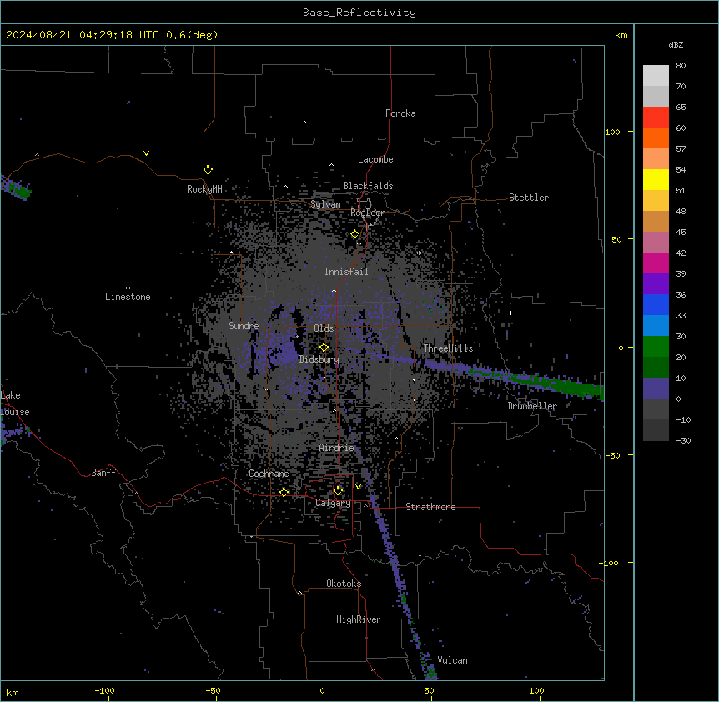Click the -100 tick on the bottom axis

(x=104, y=690)
